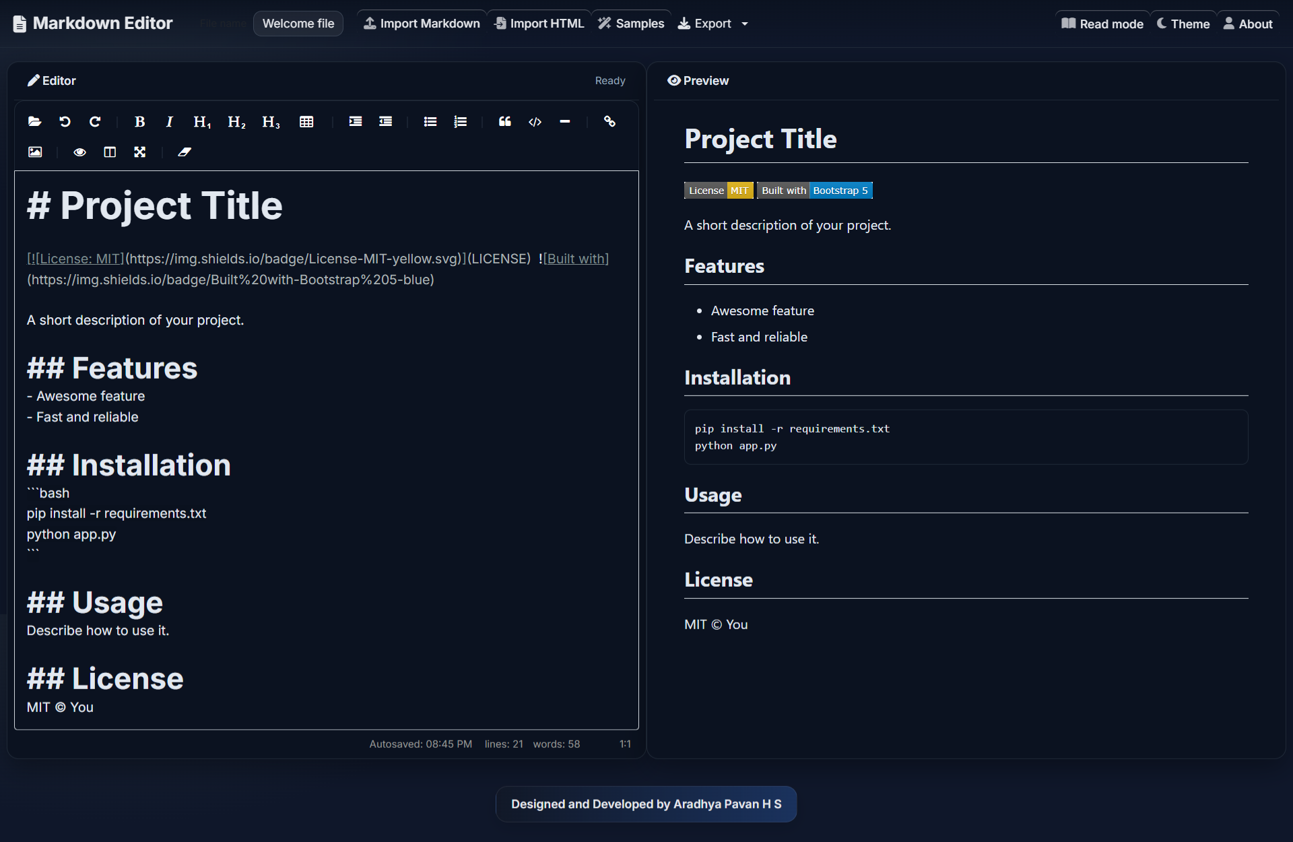The image size is (1293, 842).
Task: Click the License: MIT link text in editor
Action: click(x=79, y=259)
